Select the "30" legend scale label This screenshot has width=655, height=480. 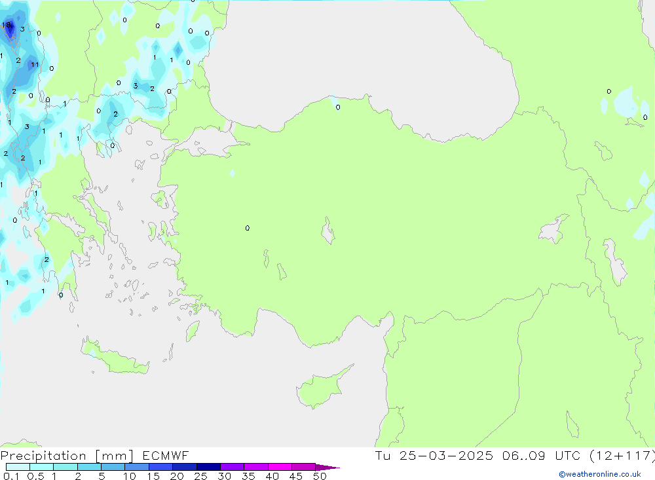click(x=225, y=476)
